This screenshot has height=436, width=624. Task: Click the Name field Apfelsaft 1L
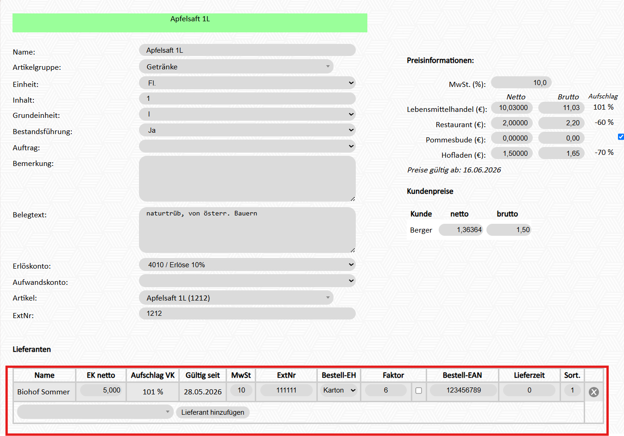pyautogui.click(x=247, y=50)
